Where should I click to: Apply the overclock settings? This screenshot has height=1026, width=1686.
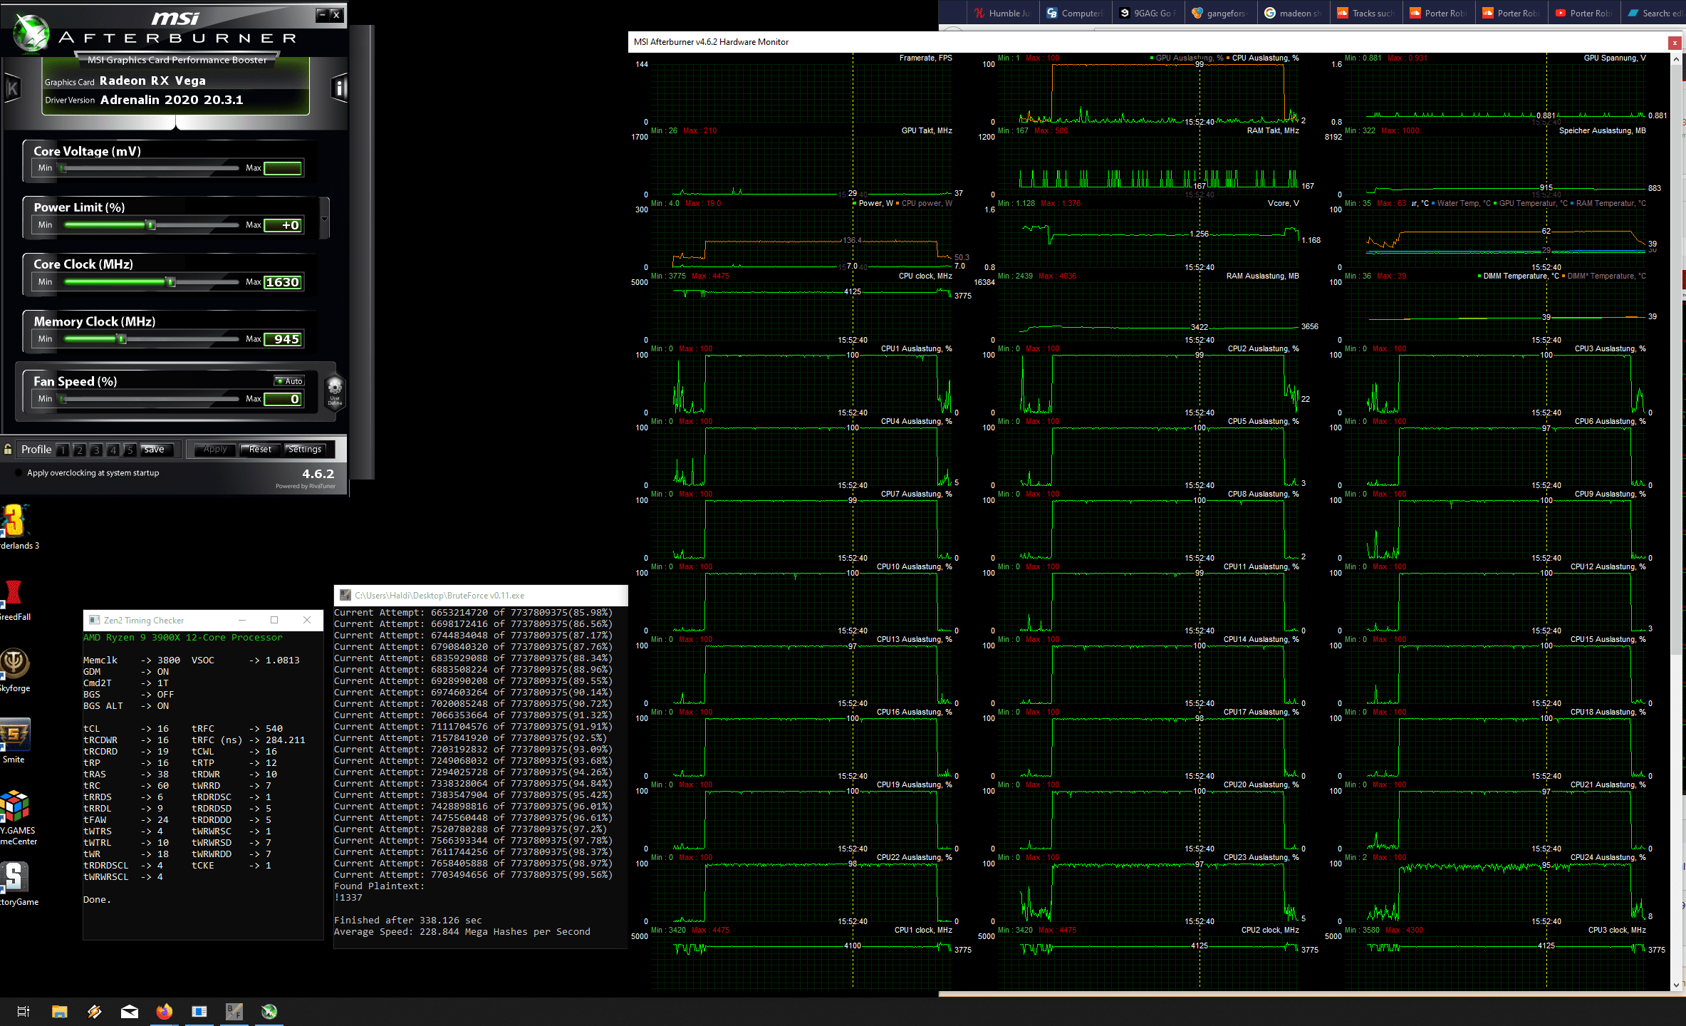click(x=215, y=450)
